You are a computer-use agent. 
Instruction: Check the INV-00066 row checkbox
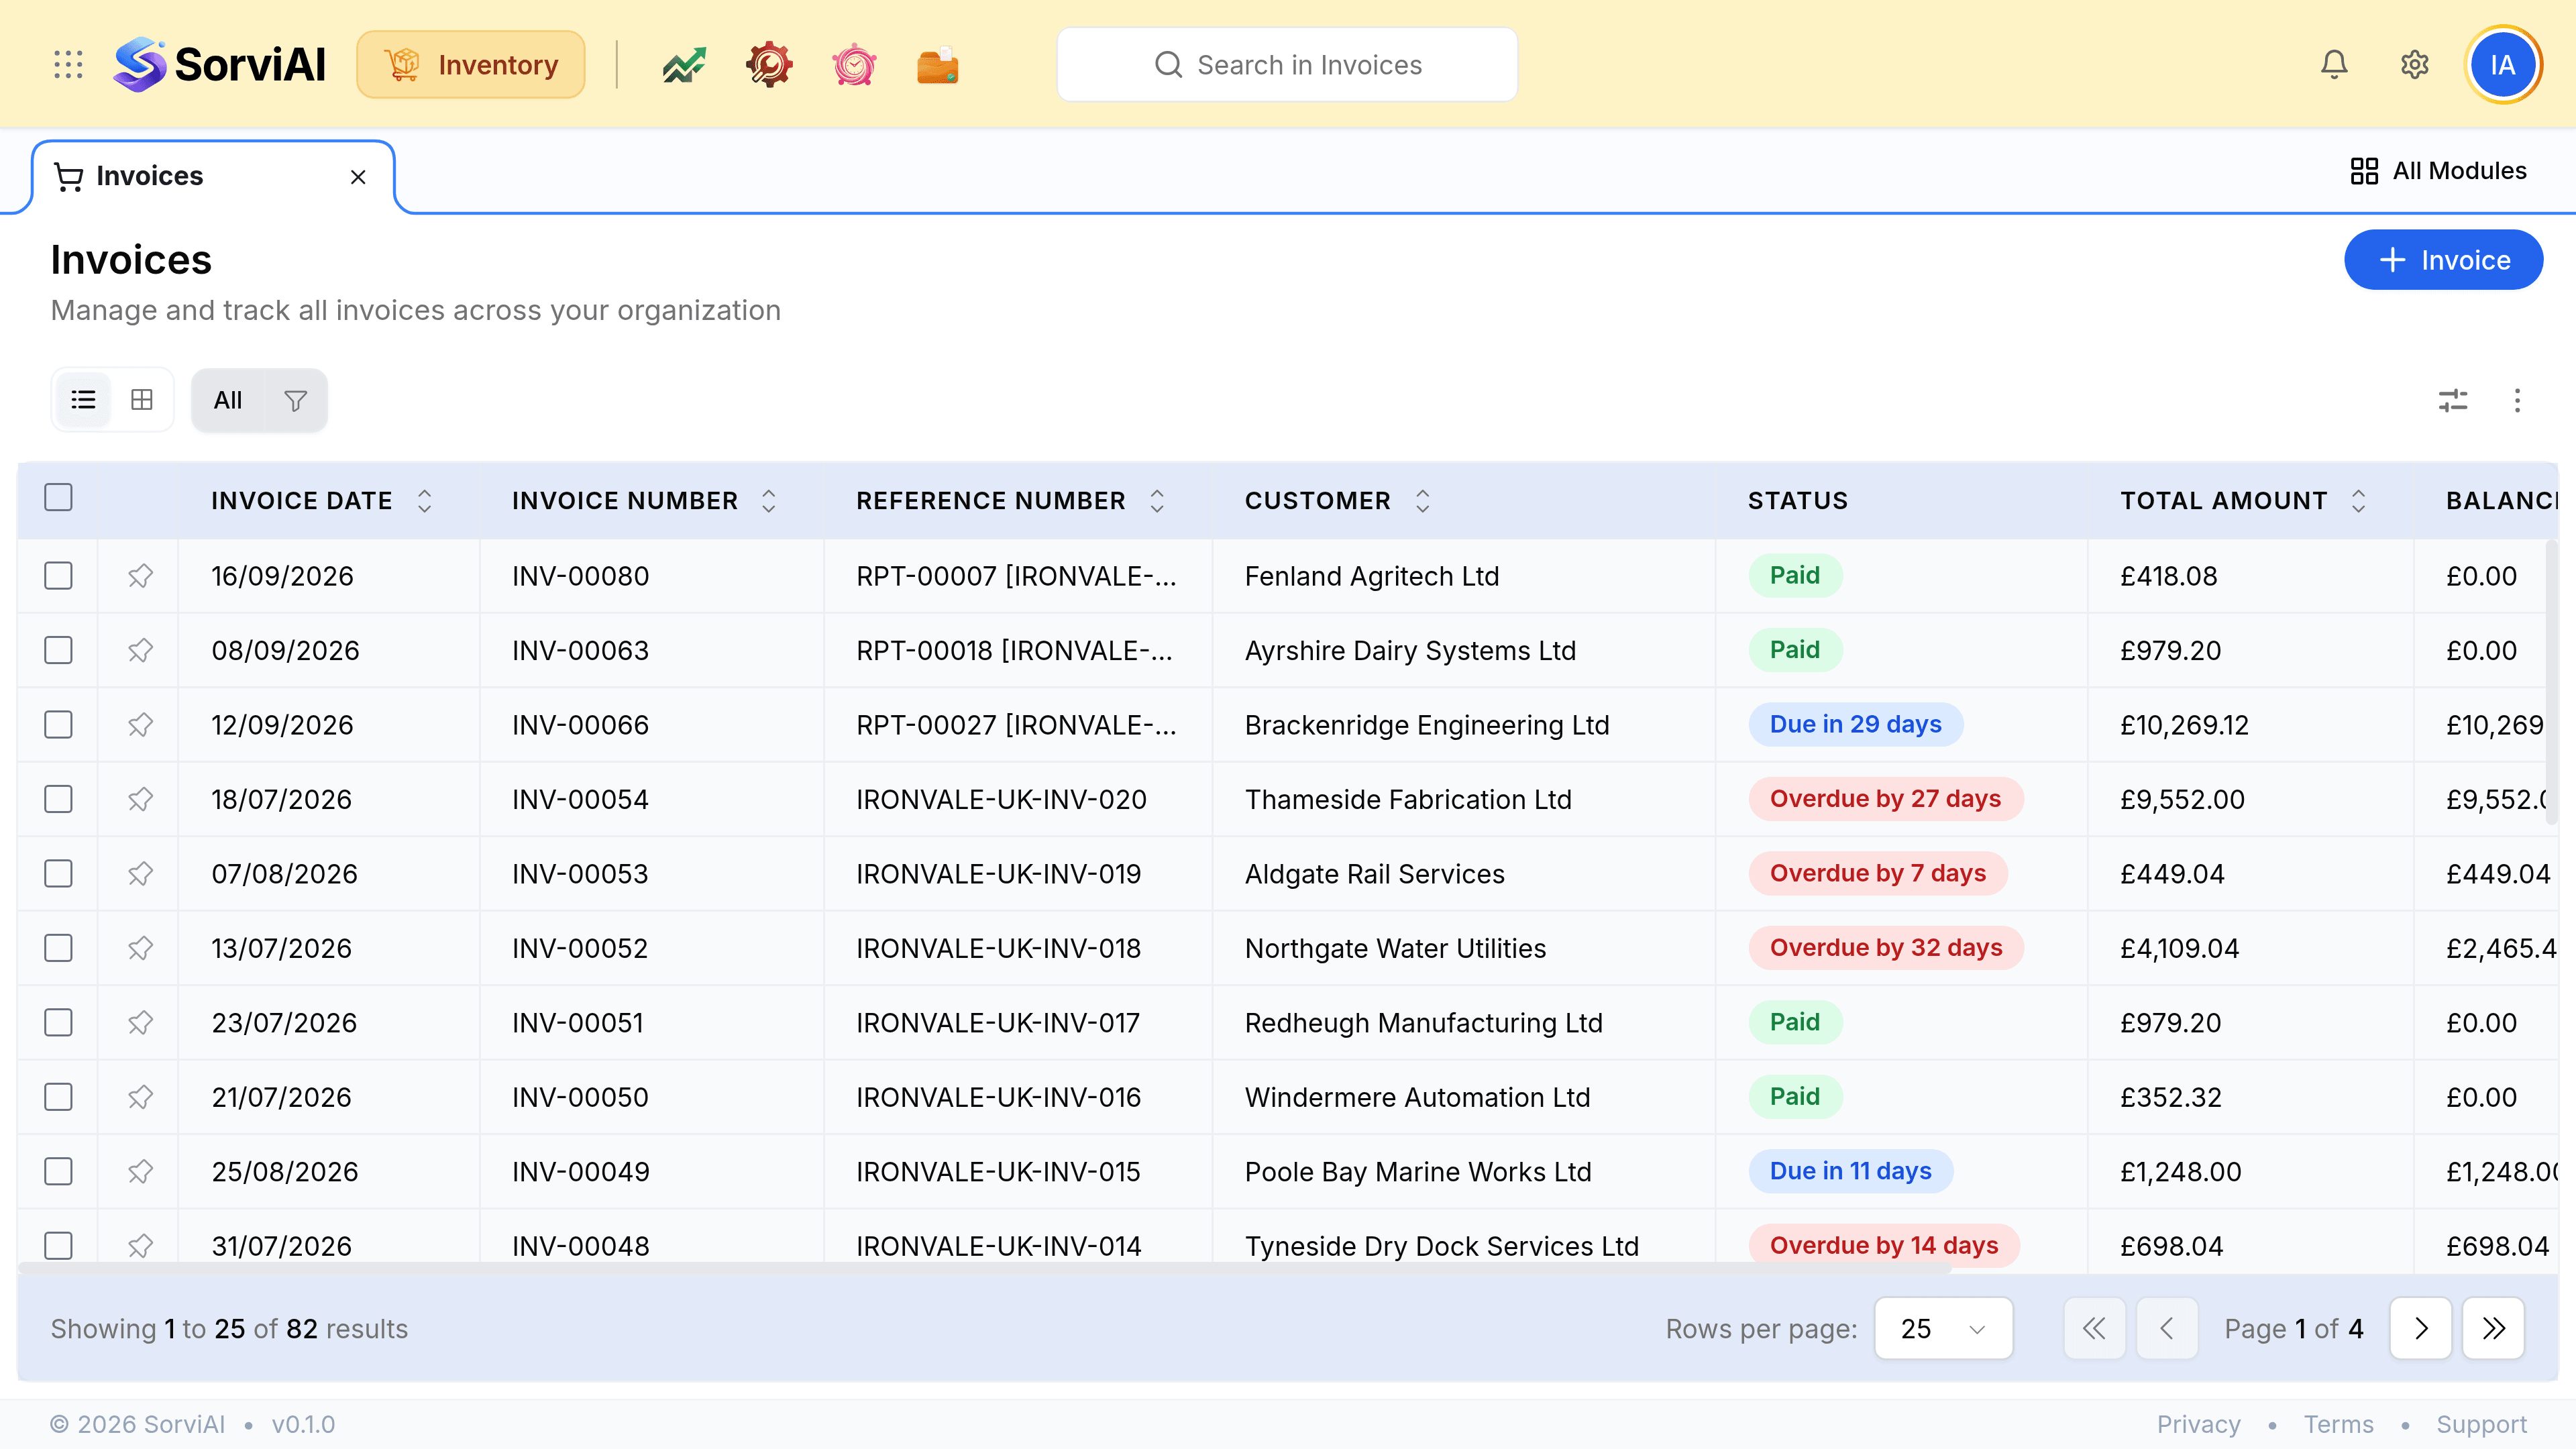(x=58, y=725)
